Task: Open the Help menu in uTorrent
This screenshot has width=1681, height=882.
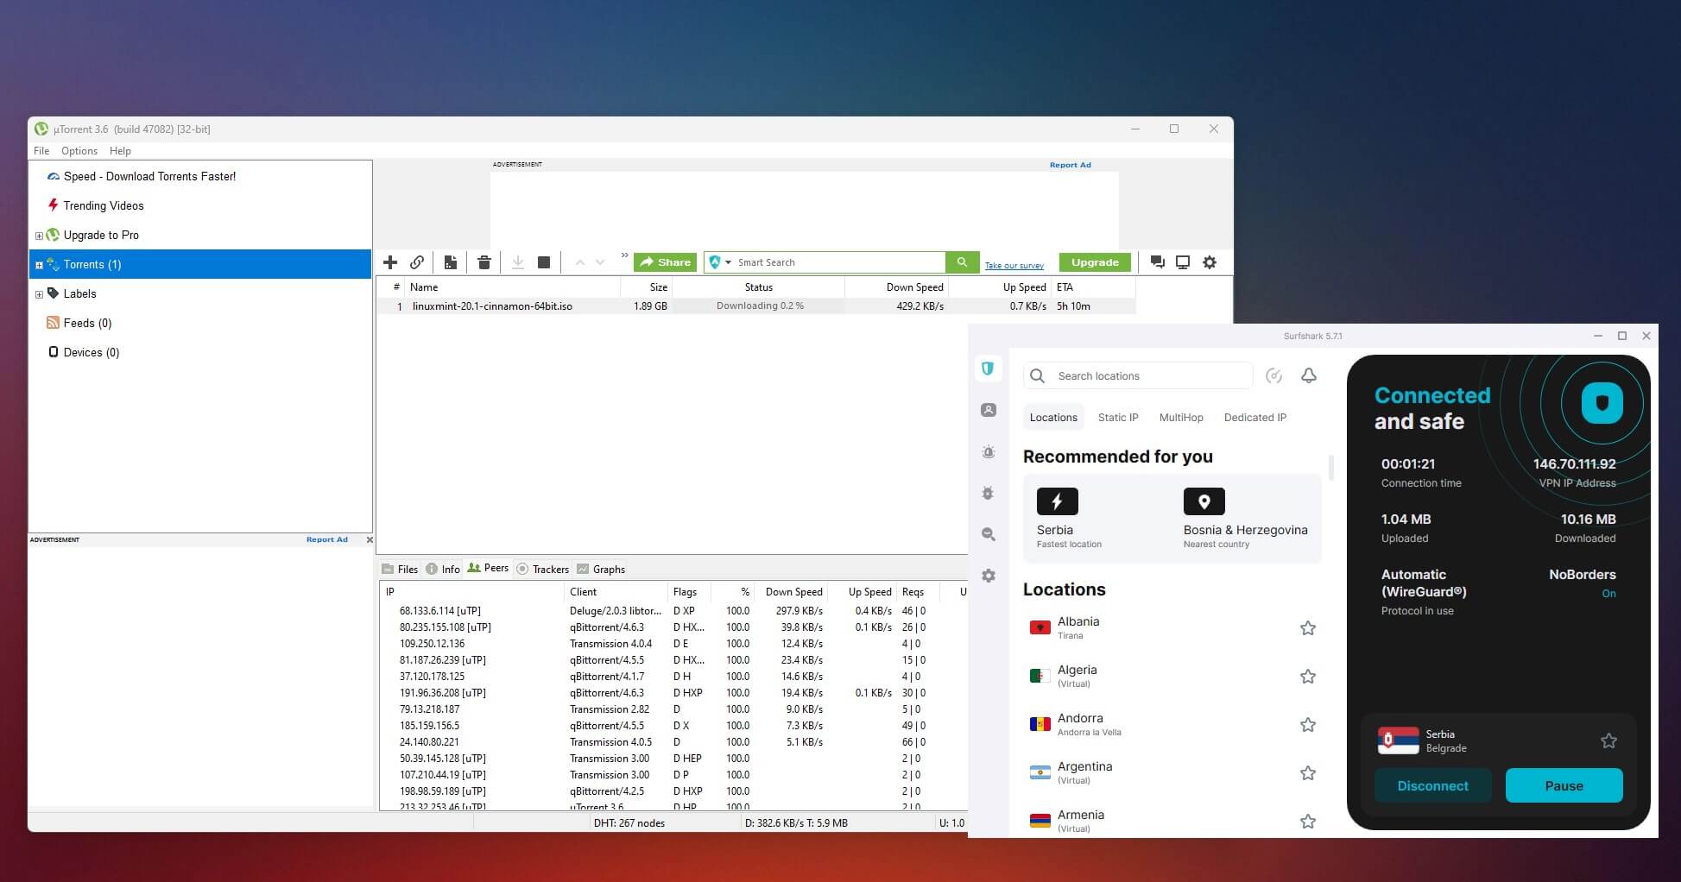Action: pos(120,151)
